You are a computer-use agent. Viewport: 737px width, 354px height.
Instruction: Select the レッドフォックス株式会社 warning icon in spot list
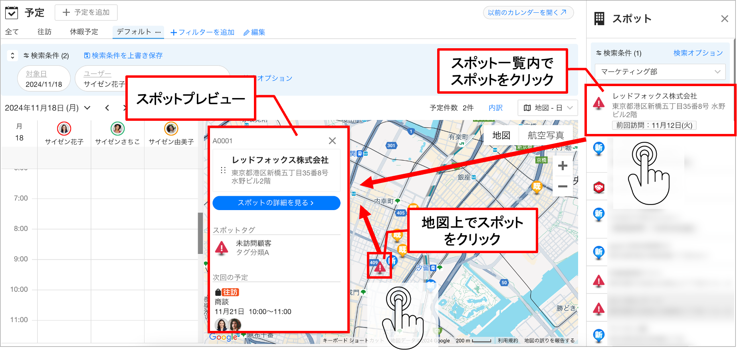click(598, 103)
